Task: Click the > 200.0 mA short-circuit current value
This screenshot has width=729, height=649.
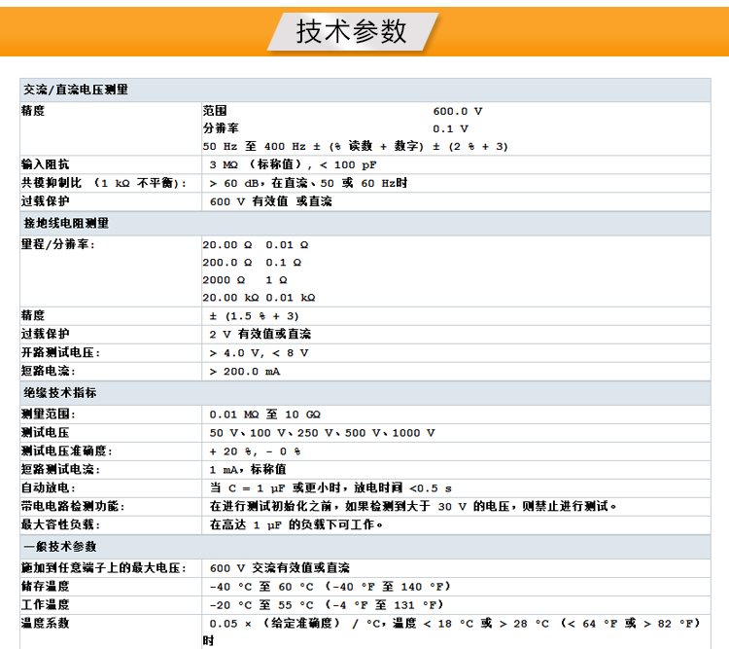Action: point(245,372)
